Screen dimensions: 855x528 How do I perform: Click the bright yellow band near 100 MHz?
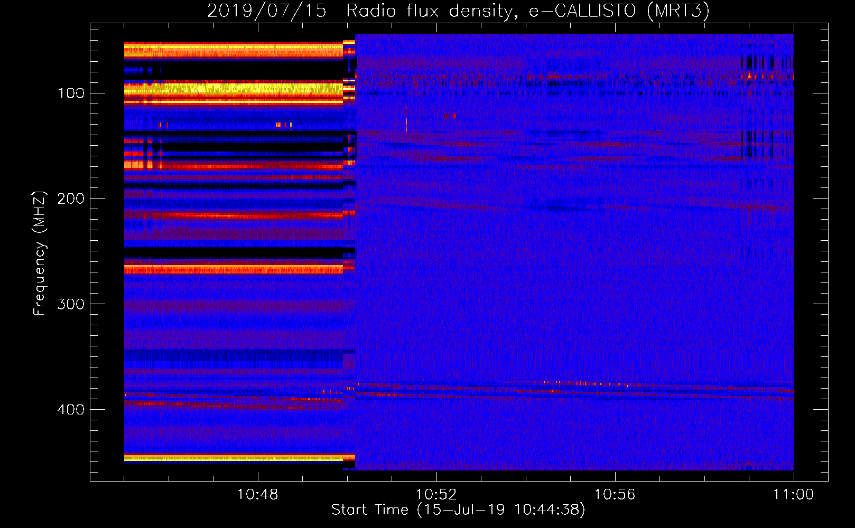tap(234, 89)
